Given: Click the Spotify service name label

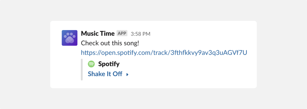Looking at the screenshot, I should tap(109, 64).
